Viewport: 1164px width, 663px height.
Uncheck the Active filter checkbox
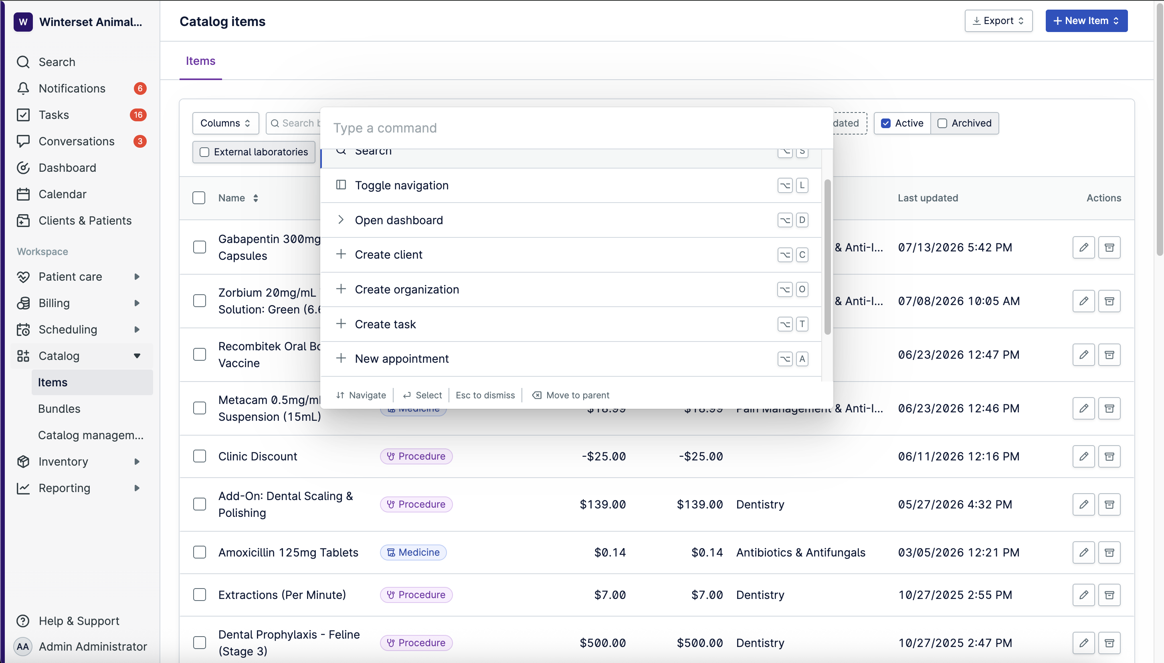[x=885, y=123]
